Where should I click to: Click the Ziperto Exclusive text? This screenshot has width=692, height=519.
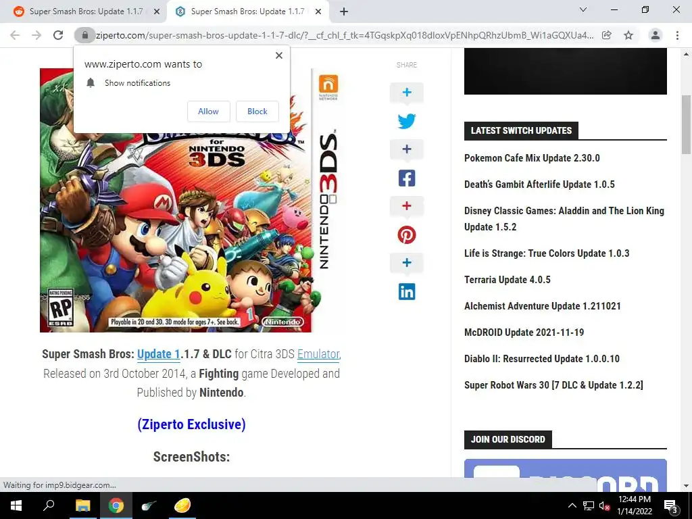pyautogui.click(x=191, y=424)
